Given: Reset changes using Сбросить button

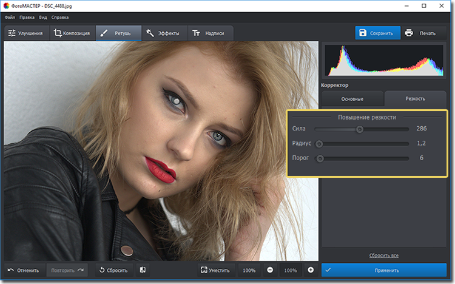Looking at the screenshot, I should click(x=113, y=270).
